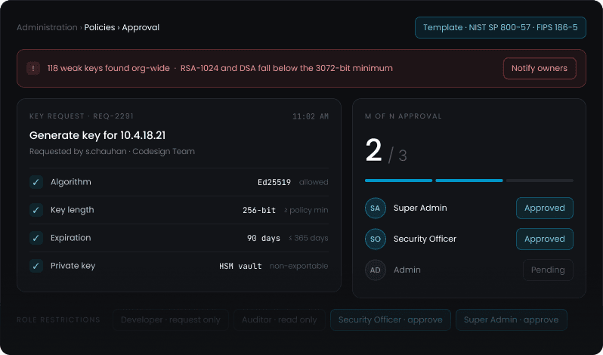This screenshot has height=355, width=603.
Task: Click the KEY REQUEST · REQ-2291 label
Action: point(82,116)
